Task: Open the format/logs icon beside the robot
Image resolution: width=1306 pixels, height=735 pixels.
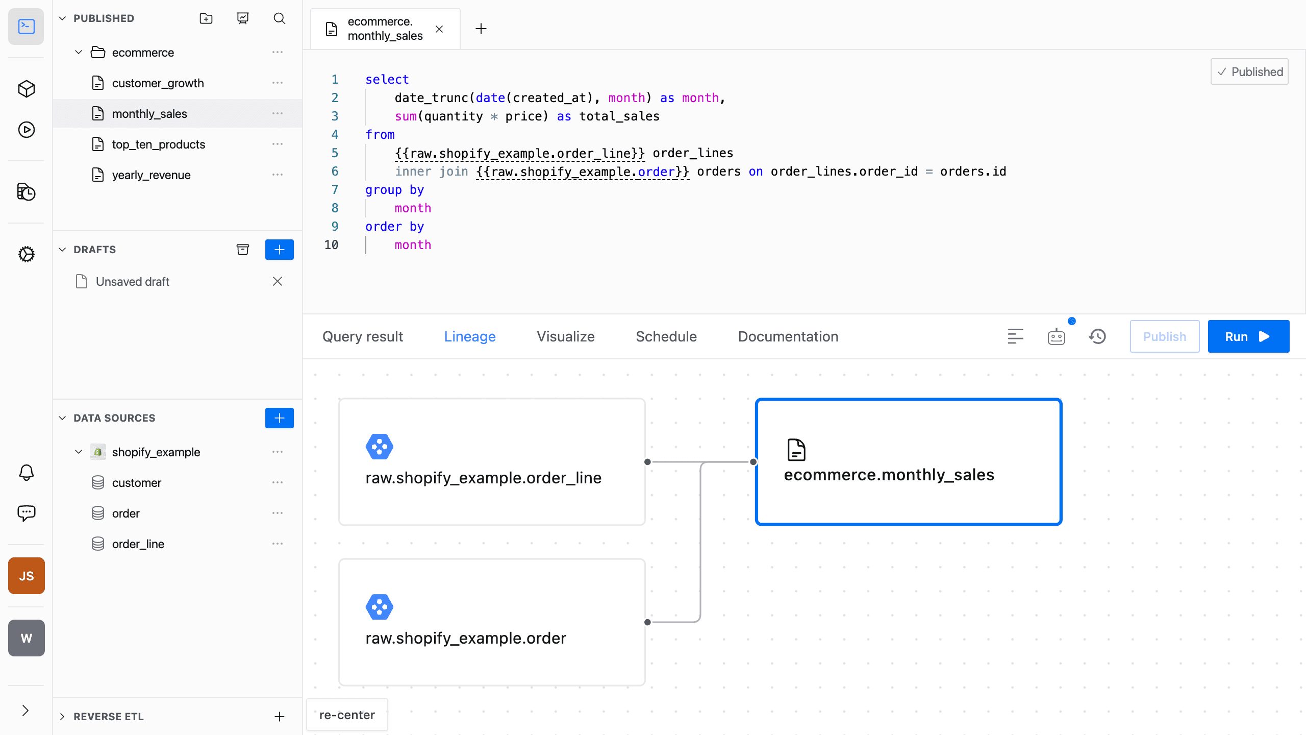Action: pyautogui.click(x=1016, y=336)
